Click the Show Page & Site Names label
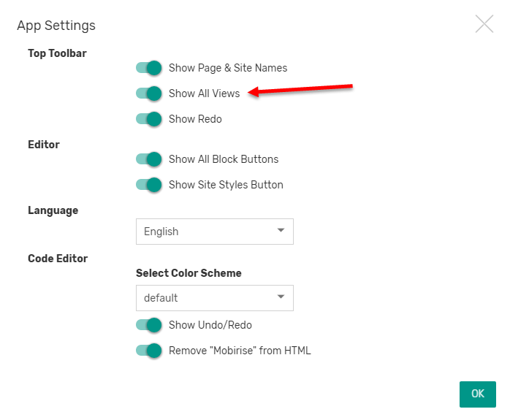The image size is (510, 420). (228, 68)
